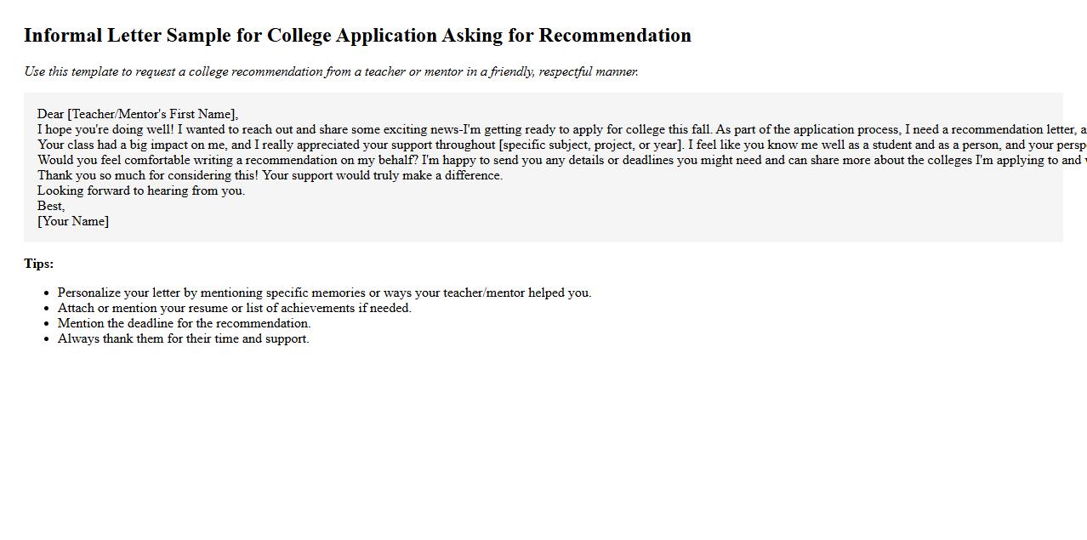Viewport: 1087px width, 540px height.
Task: Click the 'Attach or mention your resume' tip
Action: click(234, 308)
